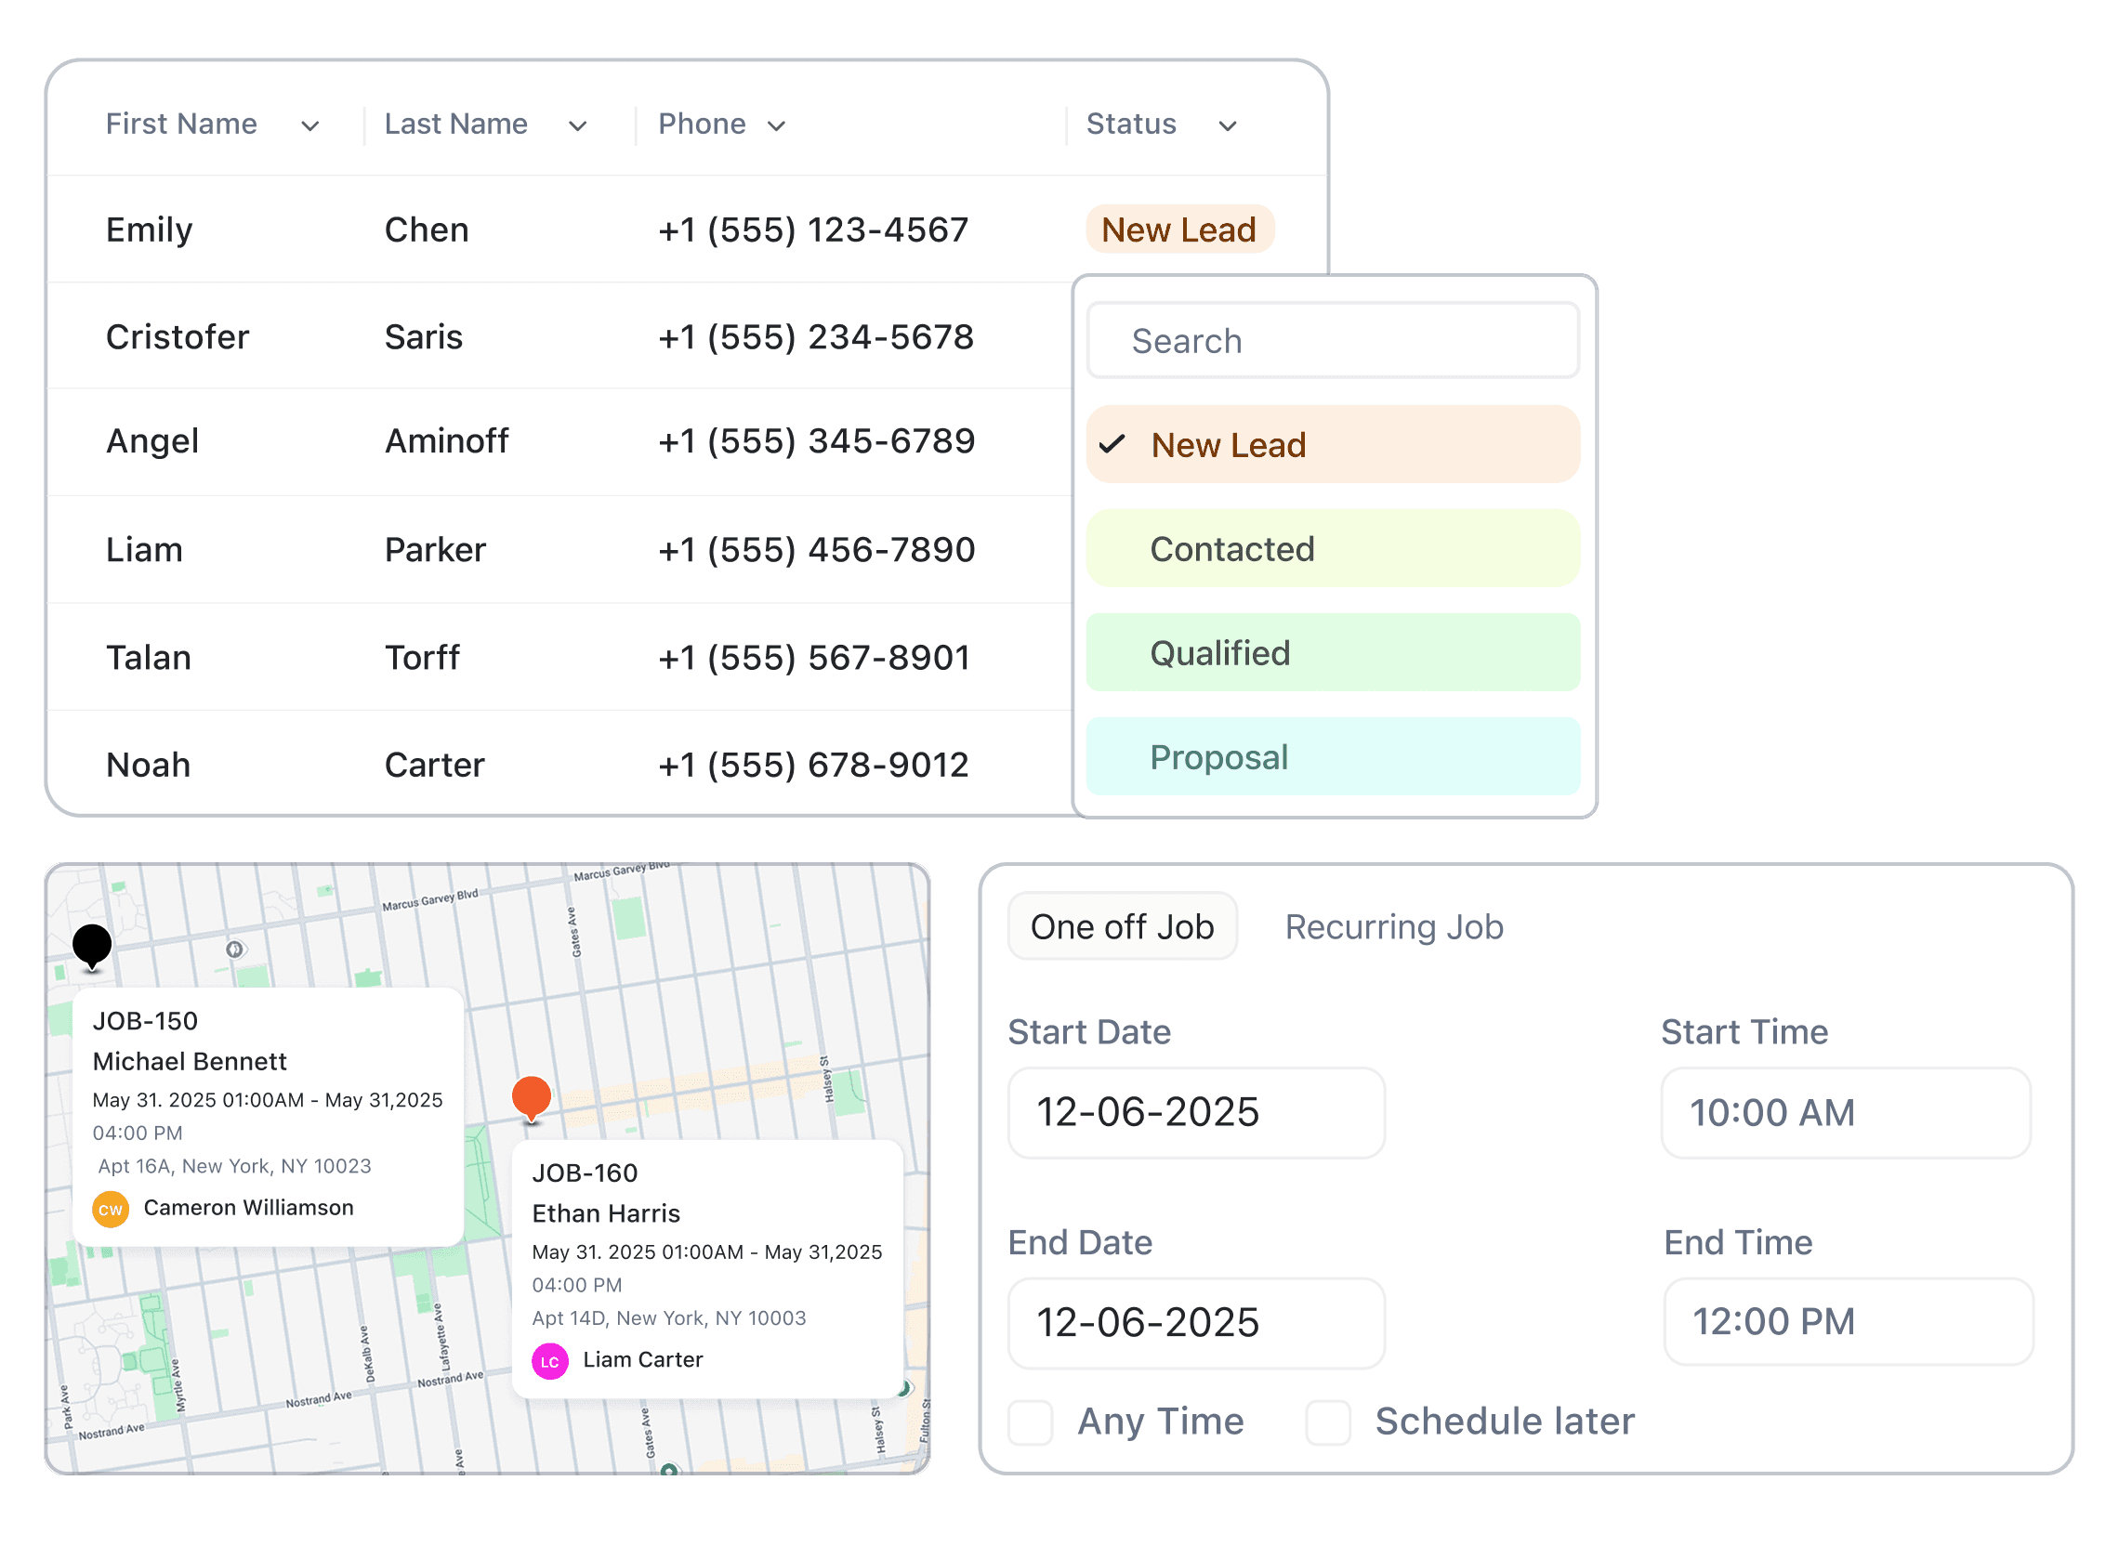Expand the Status column dropdown chevron
The height and width of the screenshot is (1546, 2119).
pyautogui.click(x=1228, y=125)
